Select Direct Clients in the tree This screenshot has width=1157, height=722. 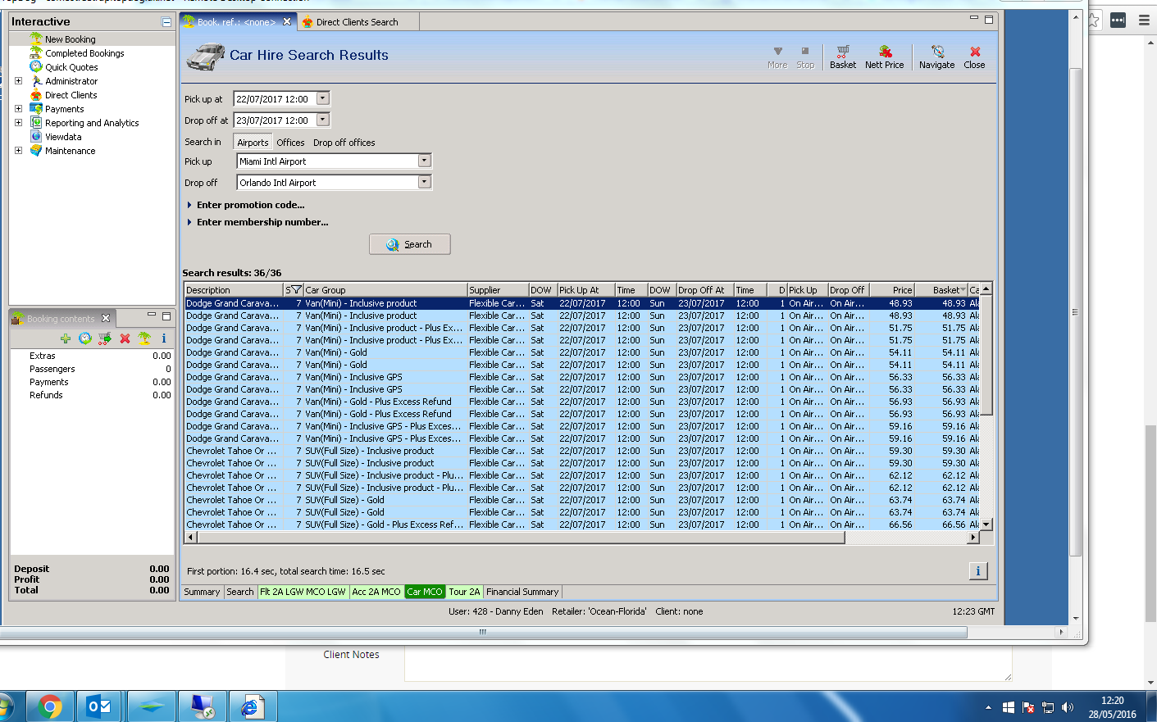[71, 95]
